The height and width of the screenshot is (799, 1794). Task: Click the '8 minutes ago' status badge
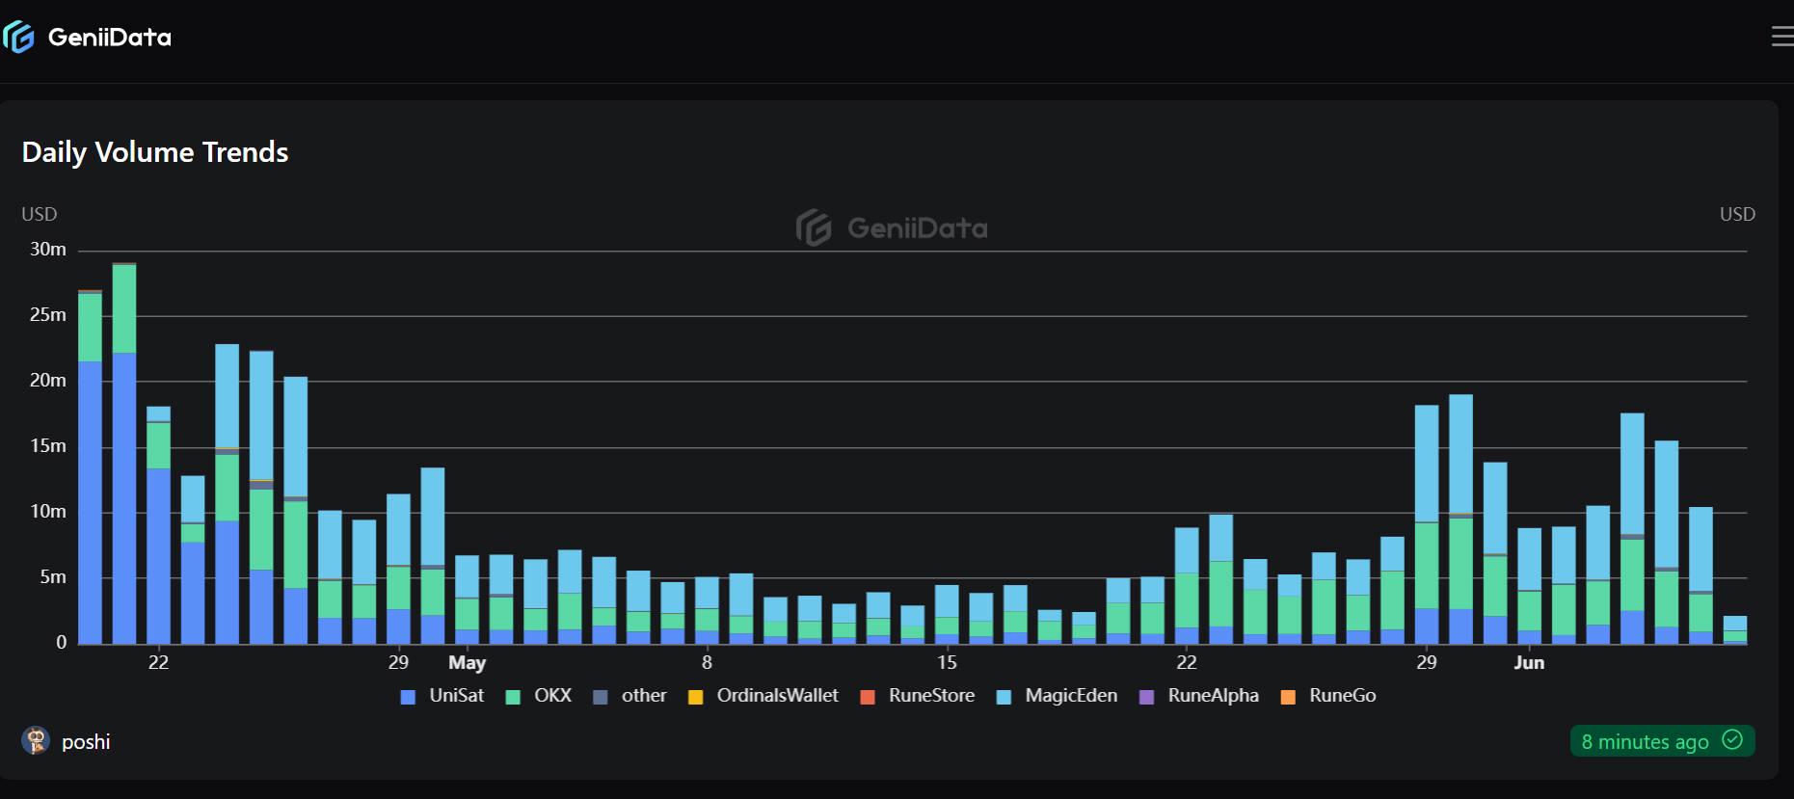(1645, 741)
